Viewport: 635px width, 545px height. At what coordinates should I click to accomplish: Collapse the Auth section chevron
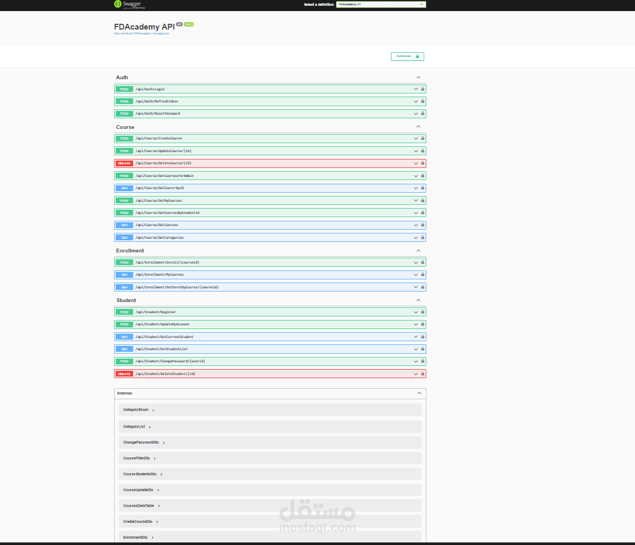(418, 77)
